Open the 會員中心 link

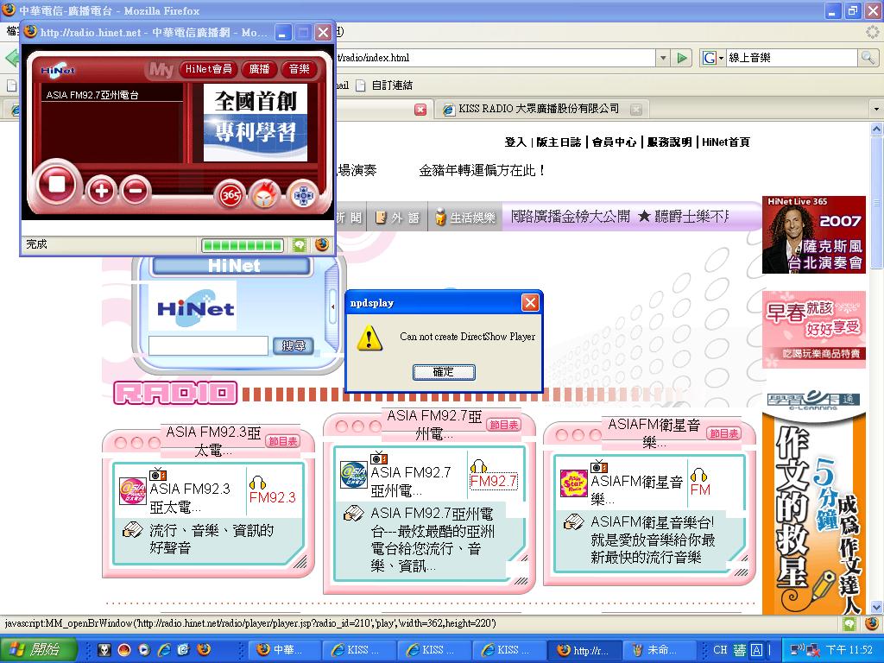pyautogui.click(x=614, y=142)
